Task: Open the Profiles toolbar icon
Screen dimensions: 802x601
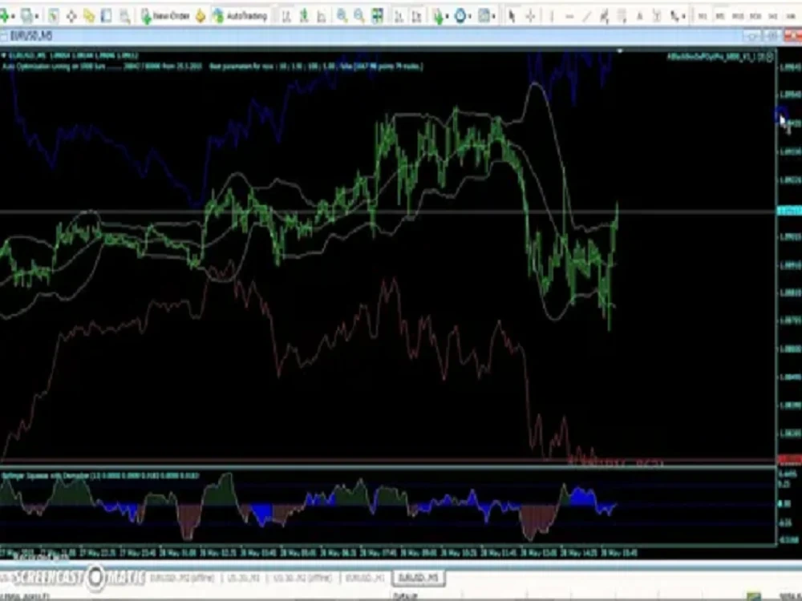Action: pos(26,16)
